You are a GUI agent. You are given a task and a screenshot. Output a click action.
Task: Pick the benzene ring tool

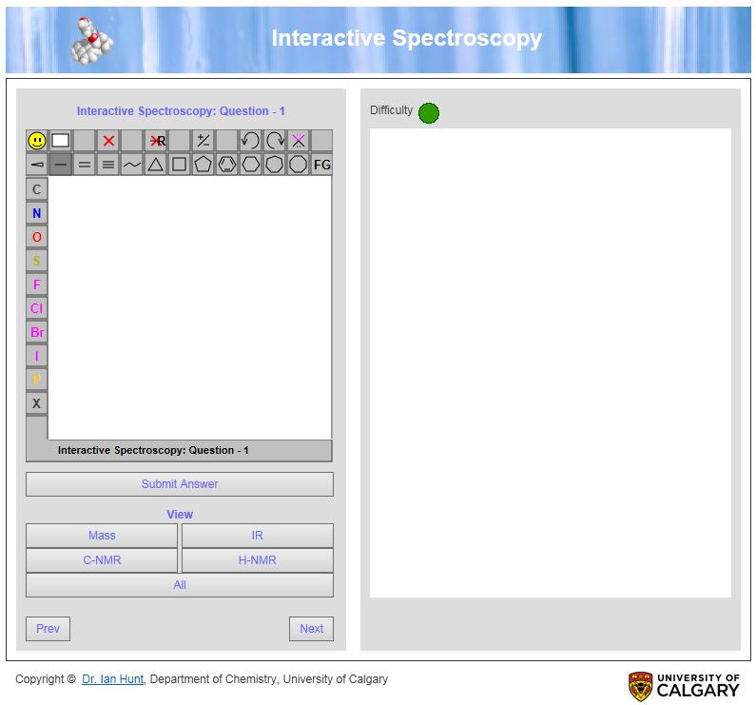point(226,165)
